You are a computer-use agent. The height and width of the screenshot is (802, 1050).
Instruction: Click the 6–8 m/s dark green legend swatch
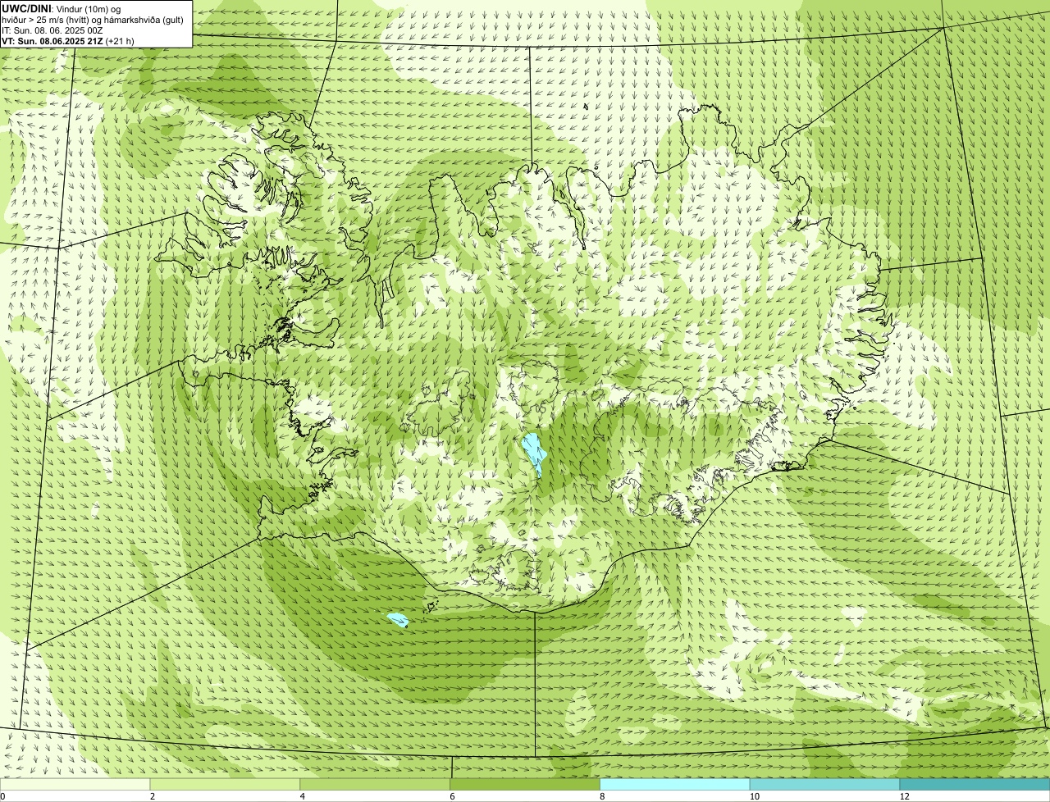click(526, 784)
